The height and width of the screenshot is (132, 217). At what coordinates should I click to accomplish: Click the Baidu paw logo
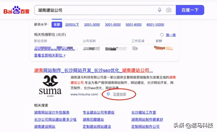pos(16,10)
